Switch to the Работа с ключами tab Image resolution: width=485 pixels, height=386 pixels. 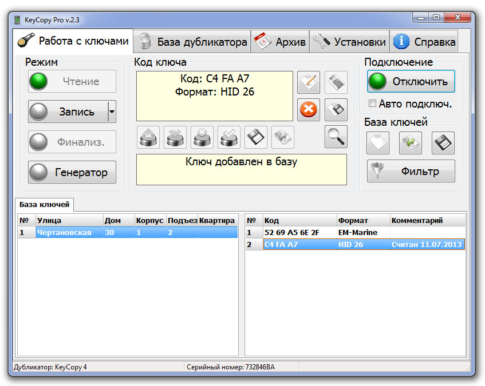73,41
